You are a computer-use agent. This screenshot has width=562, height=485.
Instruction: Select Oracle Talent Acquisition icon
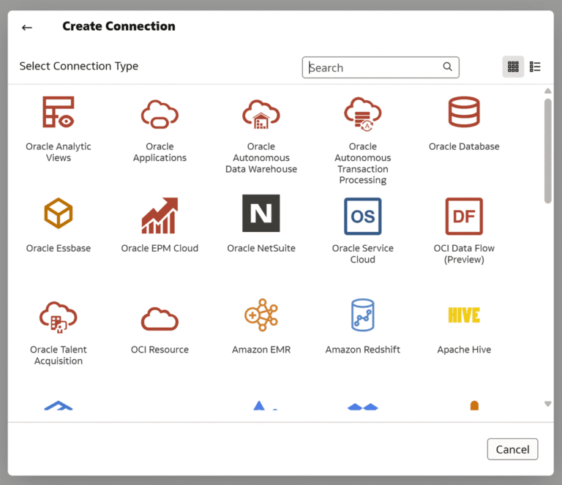tap(58, 317)
